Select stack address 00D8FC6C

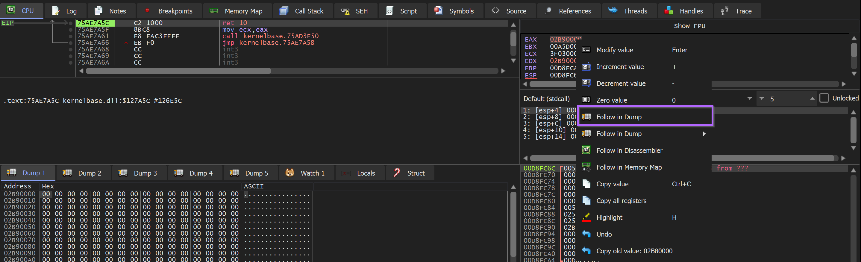(539, 168)
